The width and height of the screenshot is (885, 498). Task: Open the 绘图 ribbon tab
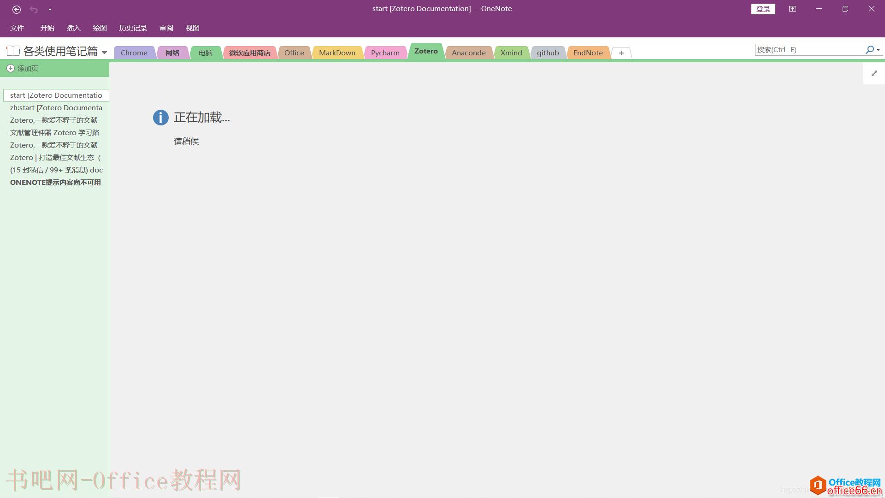coord(100,28)
